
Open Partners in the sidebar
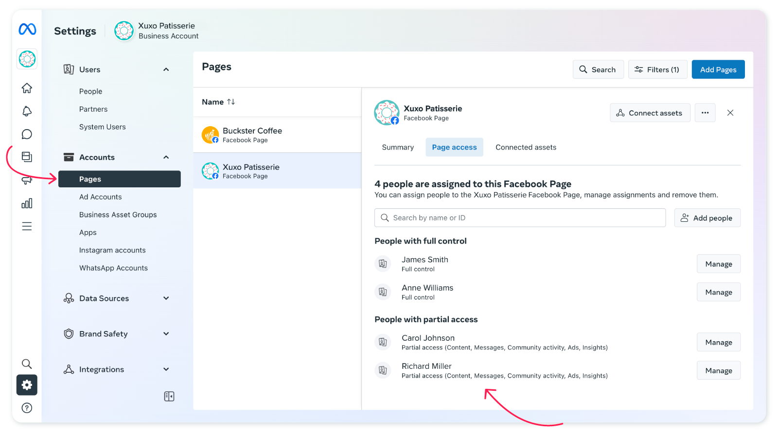[x=93, y=109]
